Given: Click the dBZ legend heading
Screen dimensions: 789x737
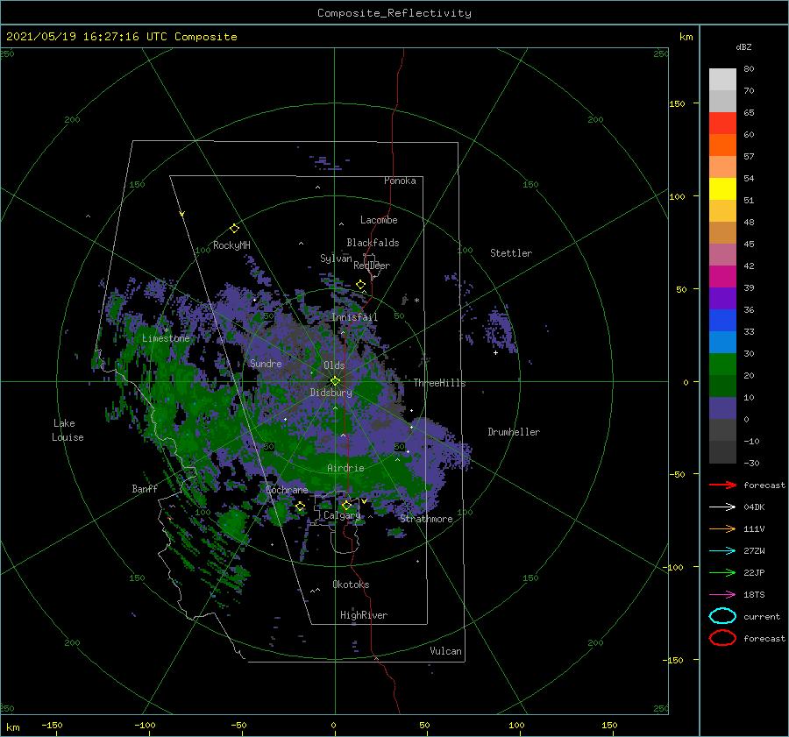Looking at the screenshot, I should (x=743, y=46).
